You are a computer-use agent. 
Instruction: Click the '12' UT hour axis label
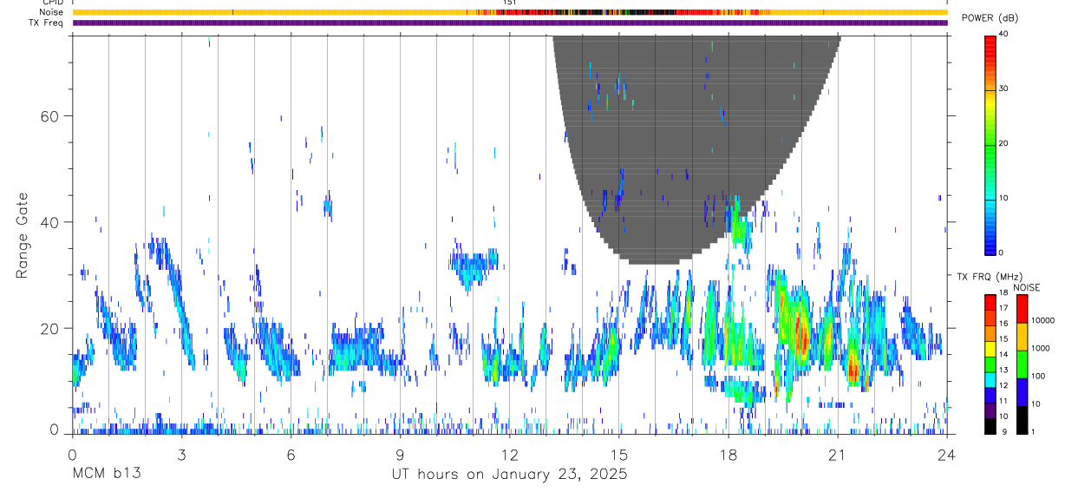(x=509, y=454)
